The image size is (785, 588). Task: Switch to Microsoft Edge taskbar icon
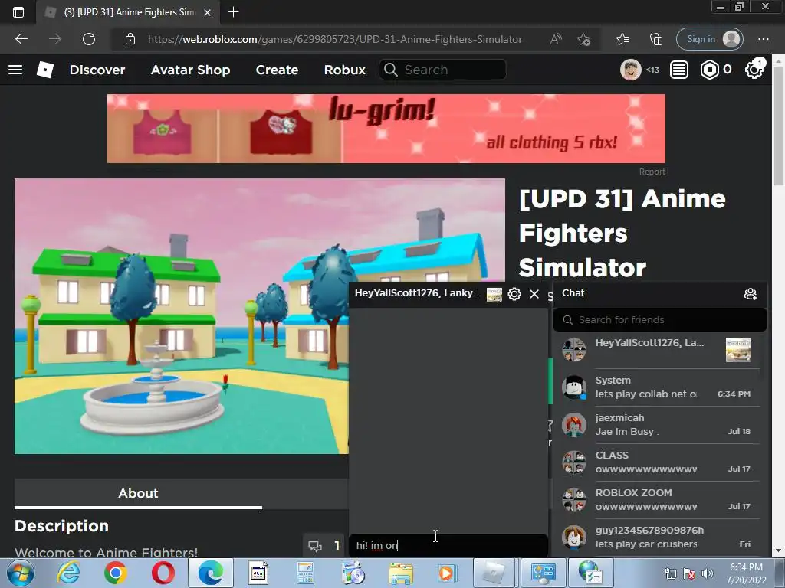tap(210, 573)
